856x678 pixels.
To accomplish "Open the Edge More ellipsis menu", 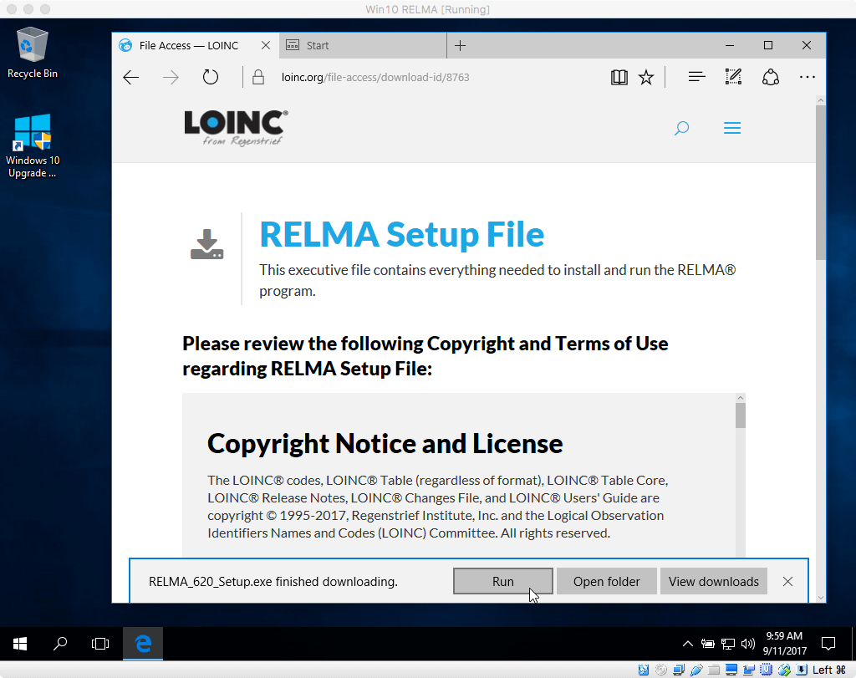I will coord(807,77).
